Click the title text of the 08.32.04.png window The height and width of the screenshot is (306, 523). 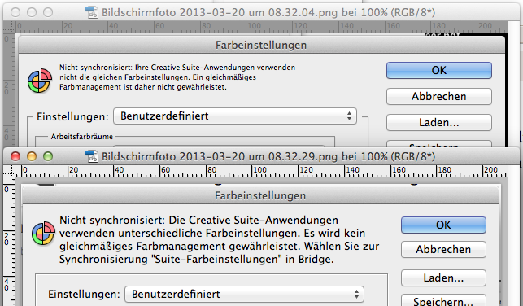[268, 13]
